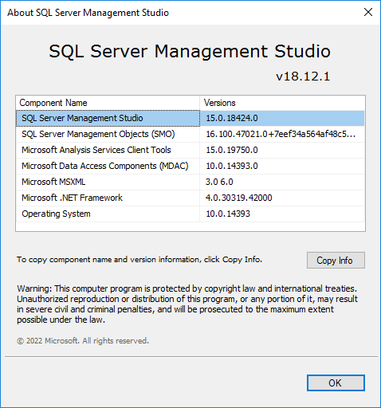Select Microsoft Data Access Components (MDAC) row
This screenshot has height=408, width=381.
190,166
